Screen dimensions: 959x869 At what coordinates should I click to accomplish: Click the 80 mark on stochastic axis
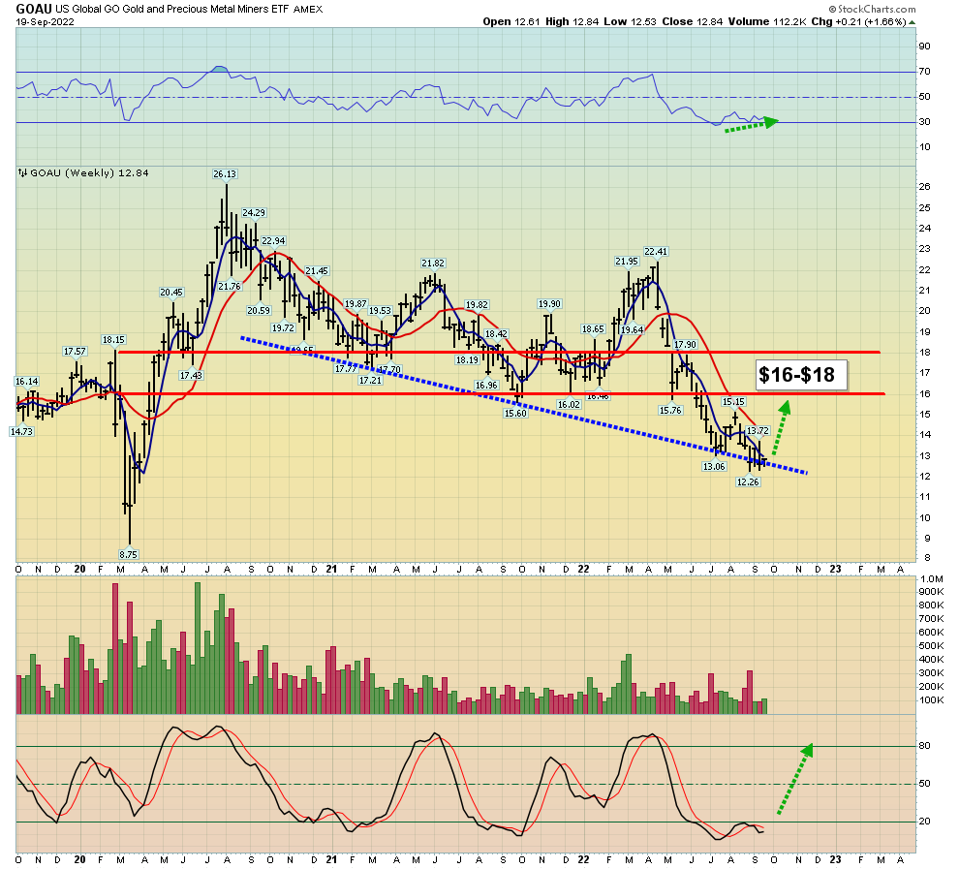point(924,746)
